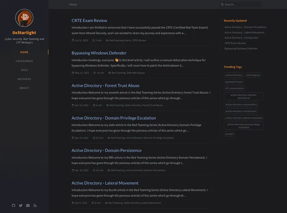The width and height of the screenshot is (287, 213).
Task: Click the Recently Updated heading
Action: [x=235, y=21]
